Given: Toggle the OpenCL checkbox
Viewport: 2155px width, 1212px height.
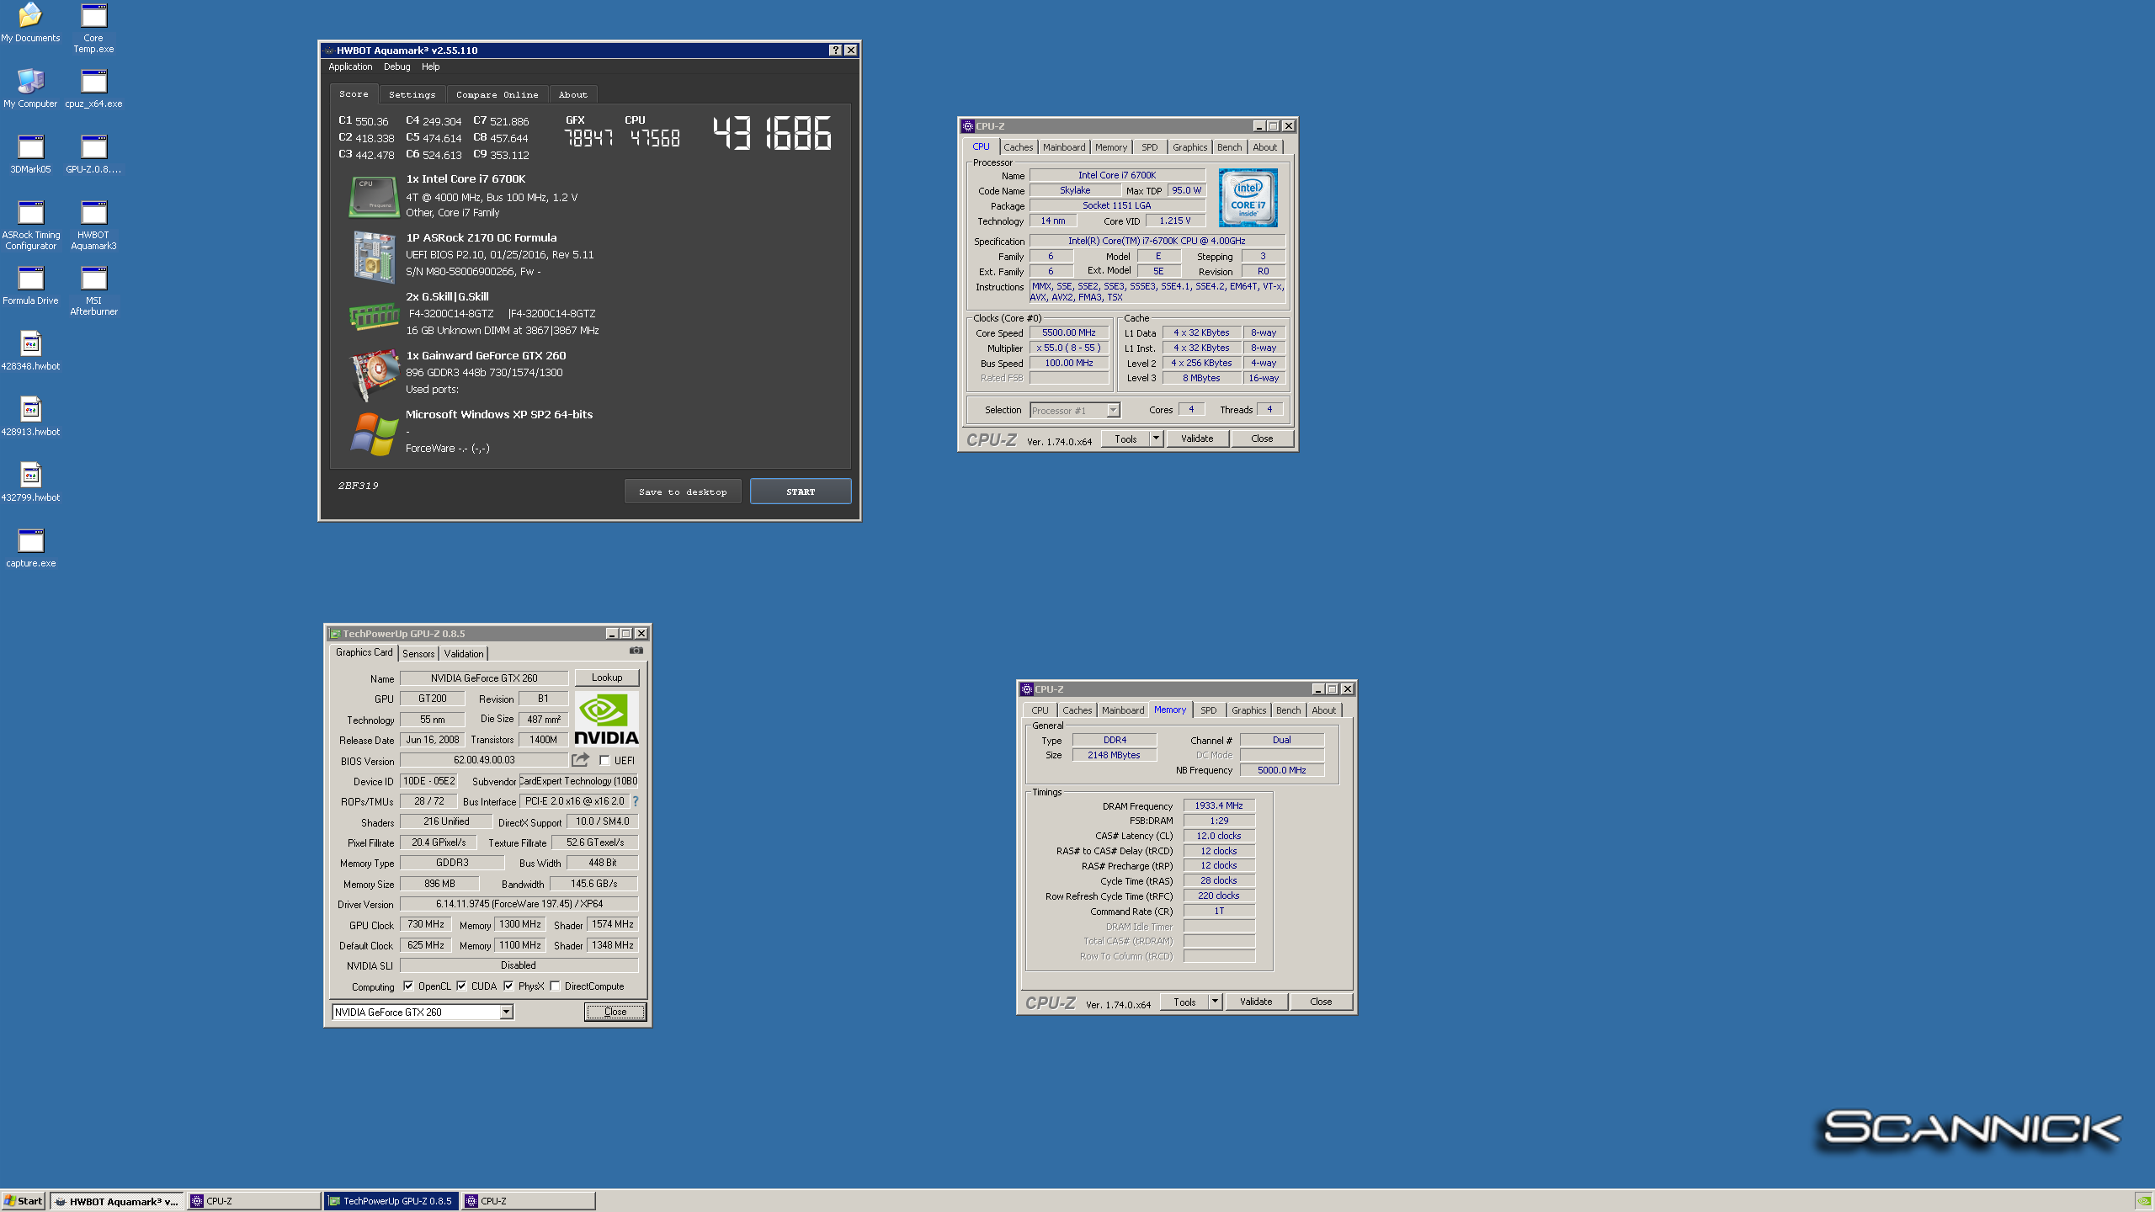Looking at the screenshot, I should (x=408, y=986).
